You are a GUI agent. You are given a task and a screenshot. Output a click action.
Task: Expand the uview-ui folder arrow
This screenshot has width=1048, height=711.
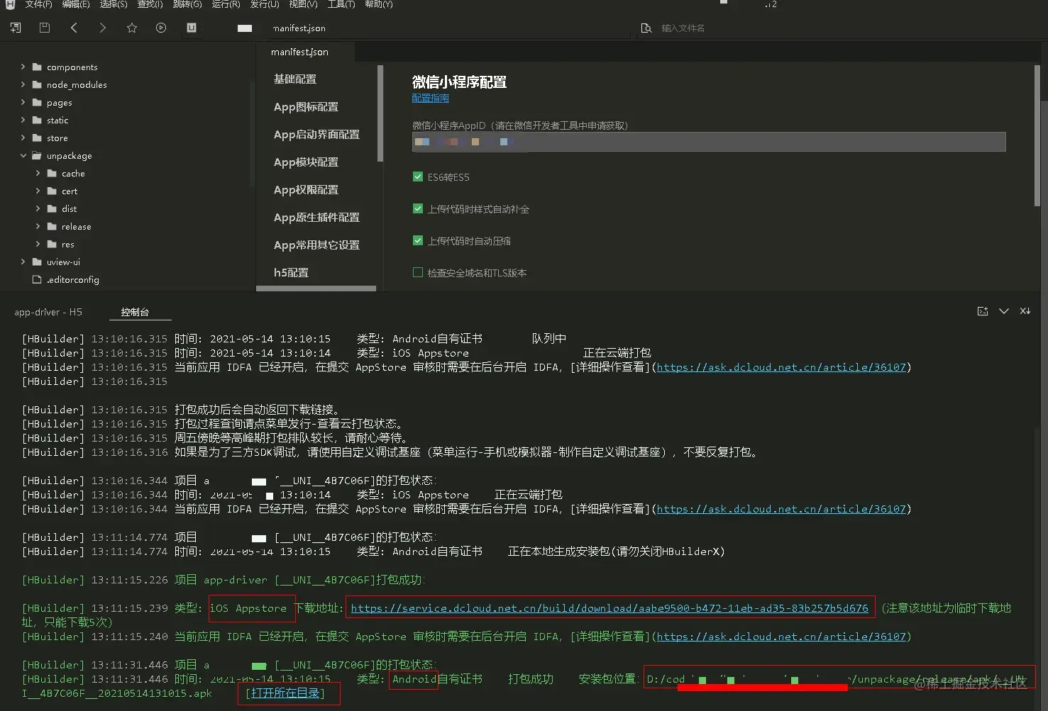point(23,262)
